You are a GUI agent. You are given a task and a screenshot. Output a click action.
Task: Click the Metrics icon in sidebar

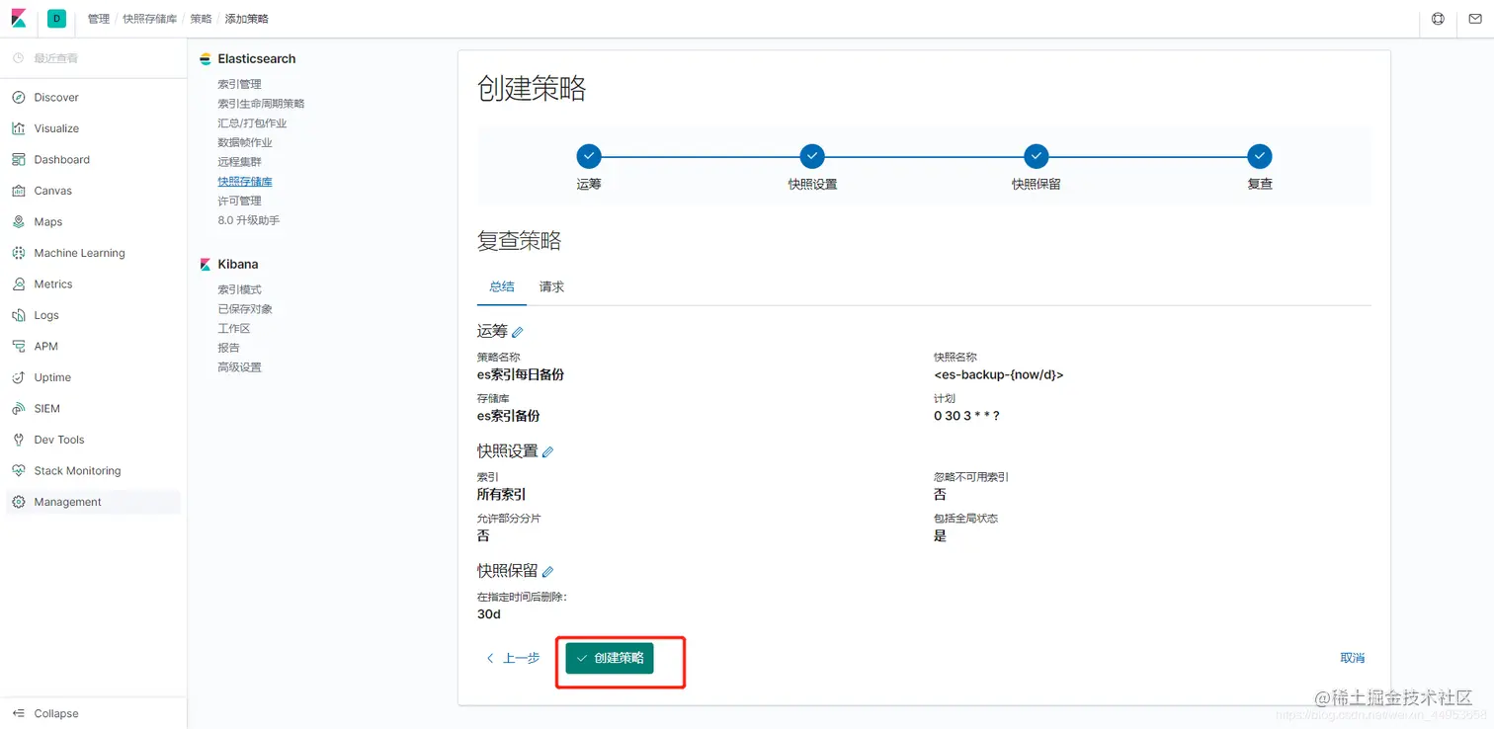[18, 284]
